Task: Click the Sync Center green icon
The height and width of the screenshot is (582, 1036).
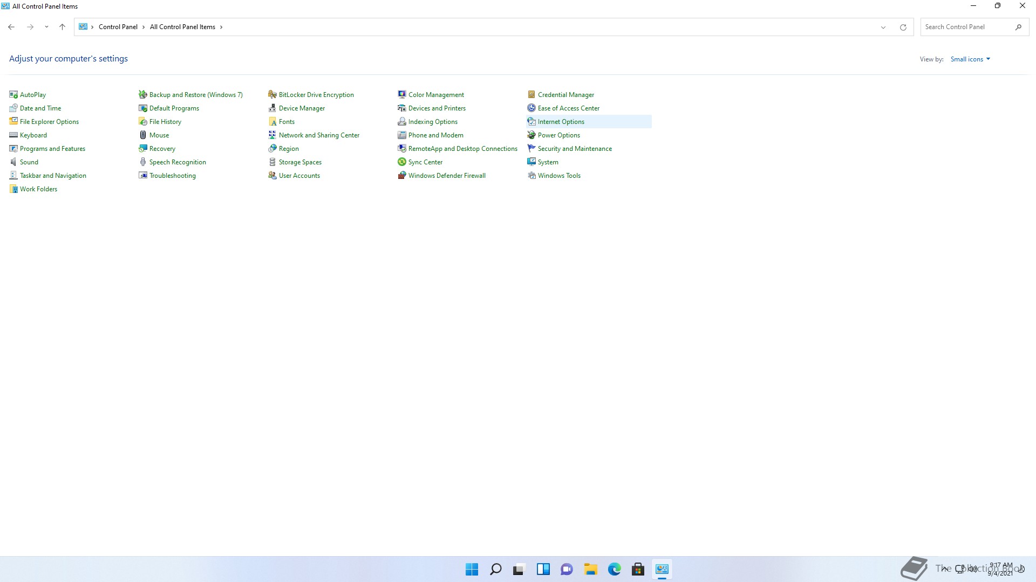Action: [402, 162]
